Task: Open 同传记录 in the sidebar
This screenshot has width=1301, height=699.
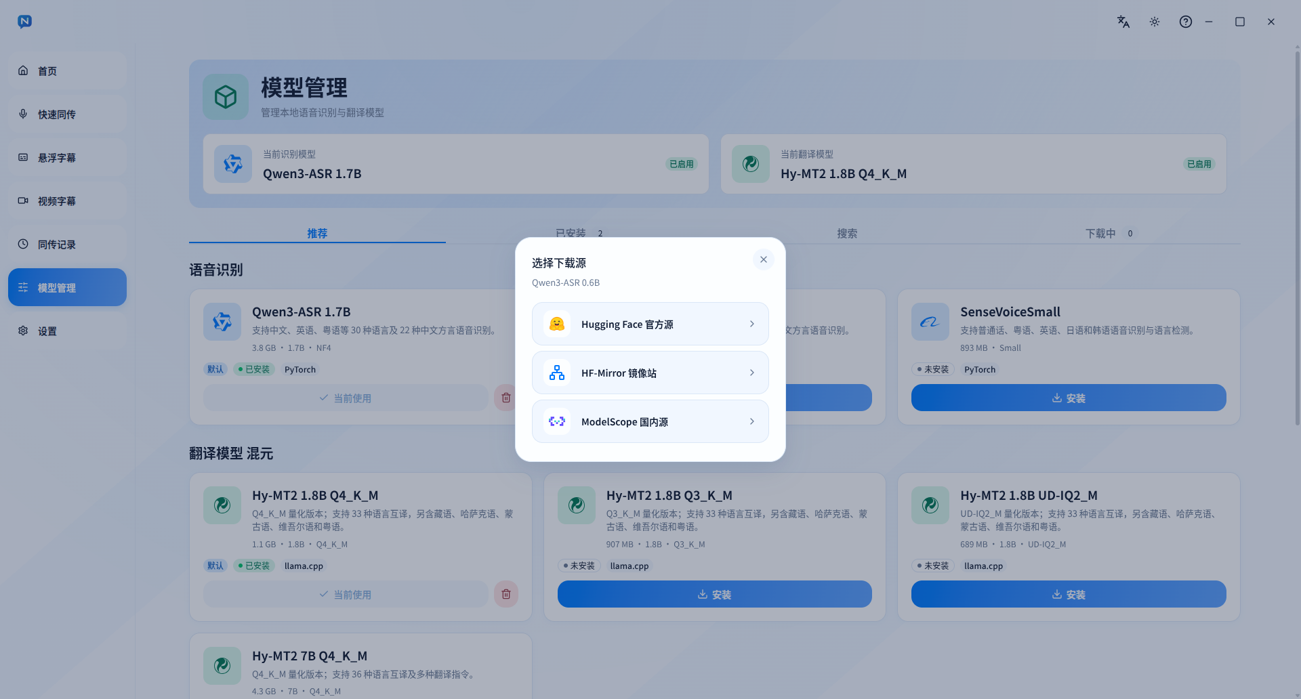Action: pos(67,244)
